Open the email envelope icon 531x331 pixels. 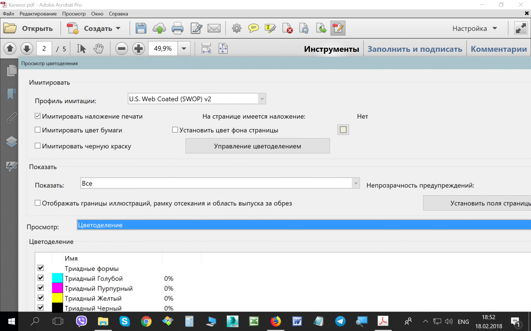coord(214,28)
